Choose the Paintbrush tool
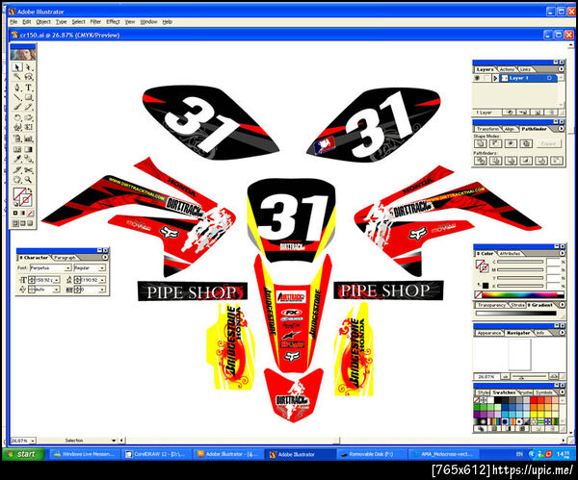 (x=17, y=107)
